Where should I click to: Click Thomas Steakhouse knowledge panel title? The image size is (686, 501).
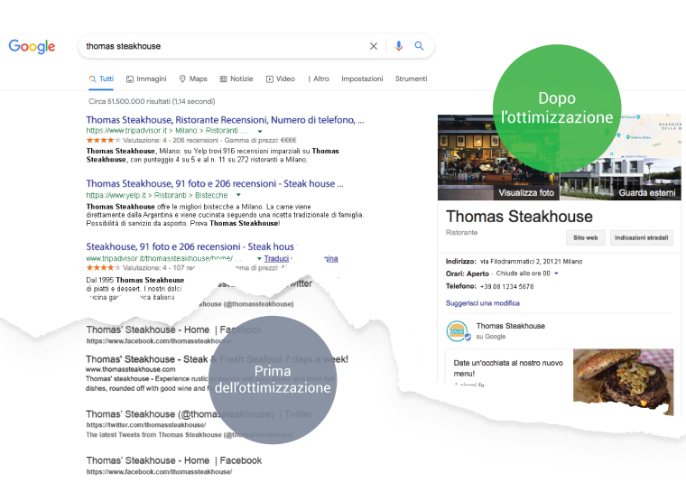click(x=519, y=217)
